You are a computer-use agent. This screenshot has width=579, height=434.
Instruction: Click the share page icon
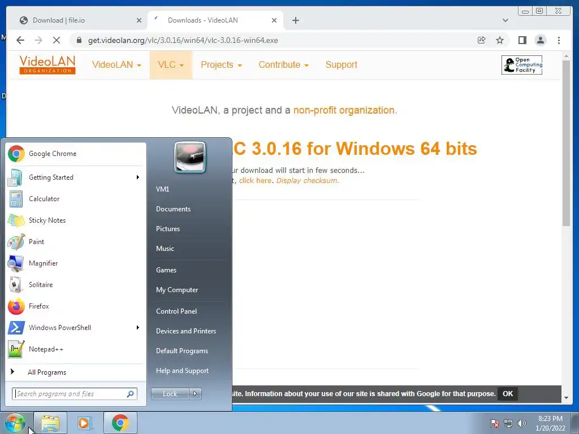(x=482, y=40)
